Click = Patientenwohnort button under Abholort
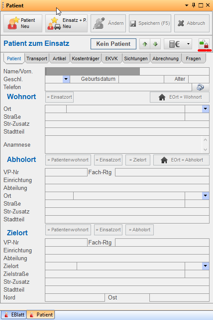 coord(68,160)
